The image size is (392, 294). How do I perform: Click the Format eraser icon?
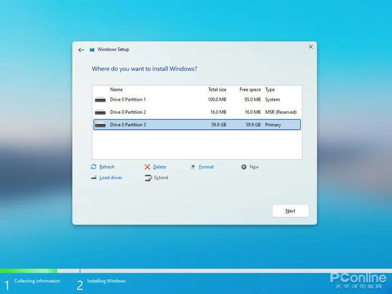[x=193, y=167]
